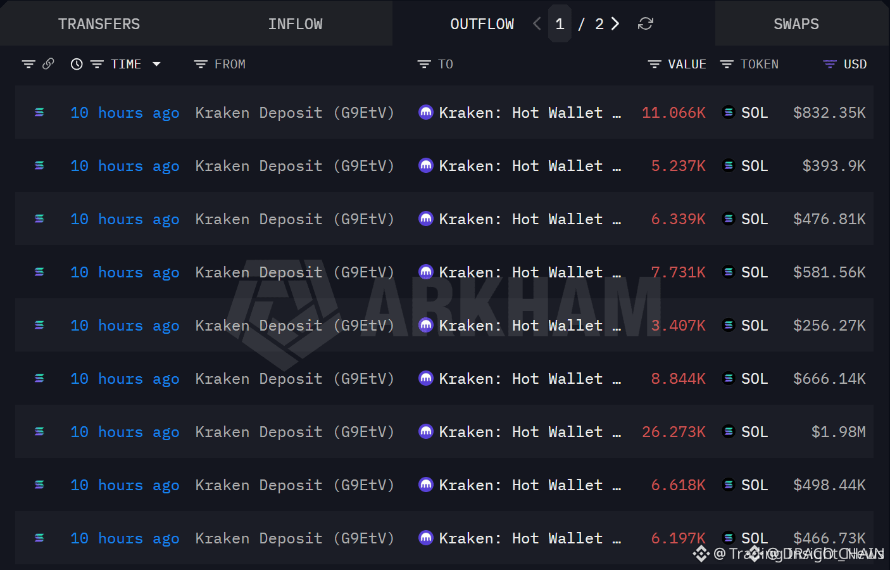Switch to the TRANSFERS tab
890x570 pixels.
click(99, 24)
